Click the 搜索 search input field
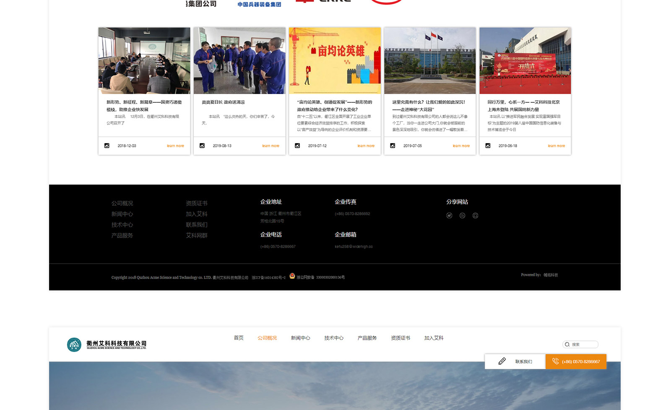This screenshot has height=410, width=671. [x=584, y=345]
